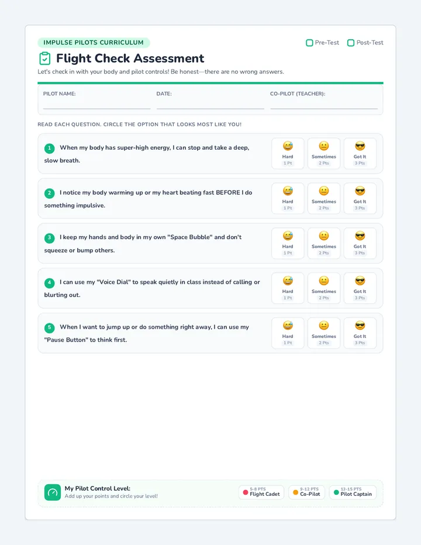This screenshot has width=421, height=545.
Task: Select the sunglasses Got It emoji for question 5
Action: click(x=360, y=325)
